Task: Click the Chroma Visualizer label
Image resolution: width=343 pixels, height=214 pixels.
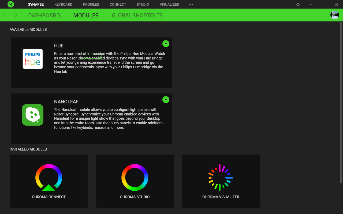Action: pos(221,197)
